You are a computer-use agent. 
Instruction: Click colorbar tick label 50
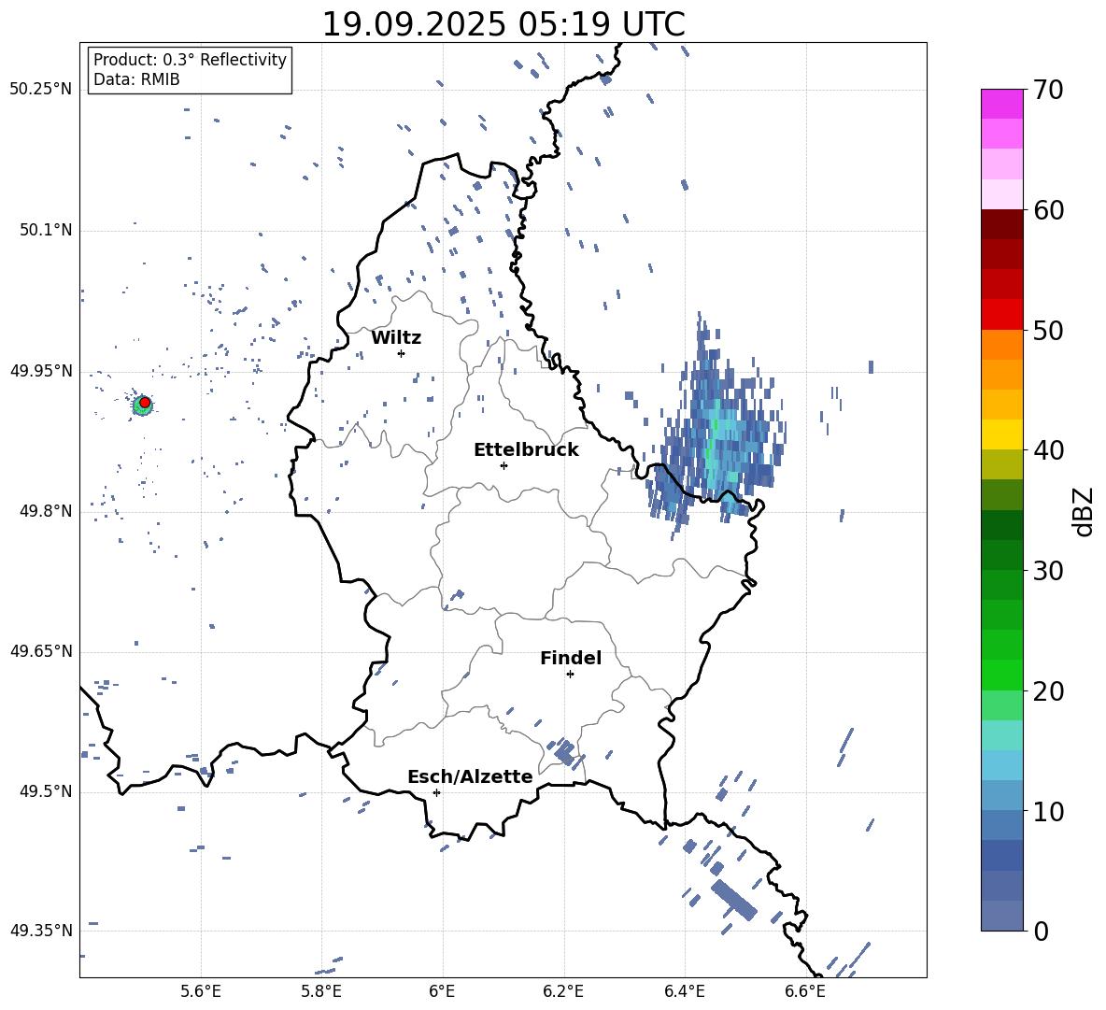click(1048, 330)
